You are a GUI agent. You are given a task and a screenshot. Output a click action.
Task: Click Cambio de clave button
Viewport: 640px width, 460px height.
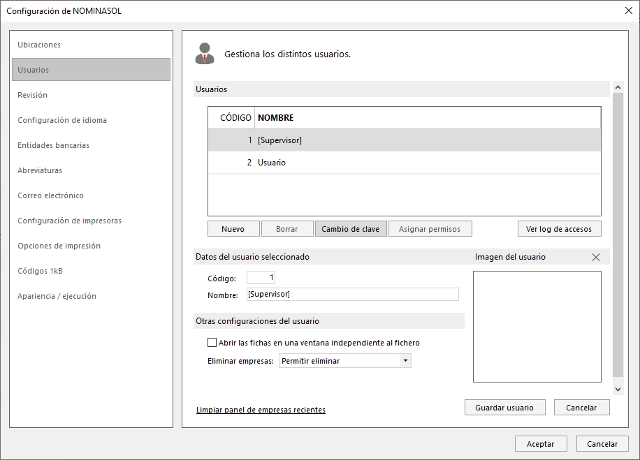351,229
